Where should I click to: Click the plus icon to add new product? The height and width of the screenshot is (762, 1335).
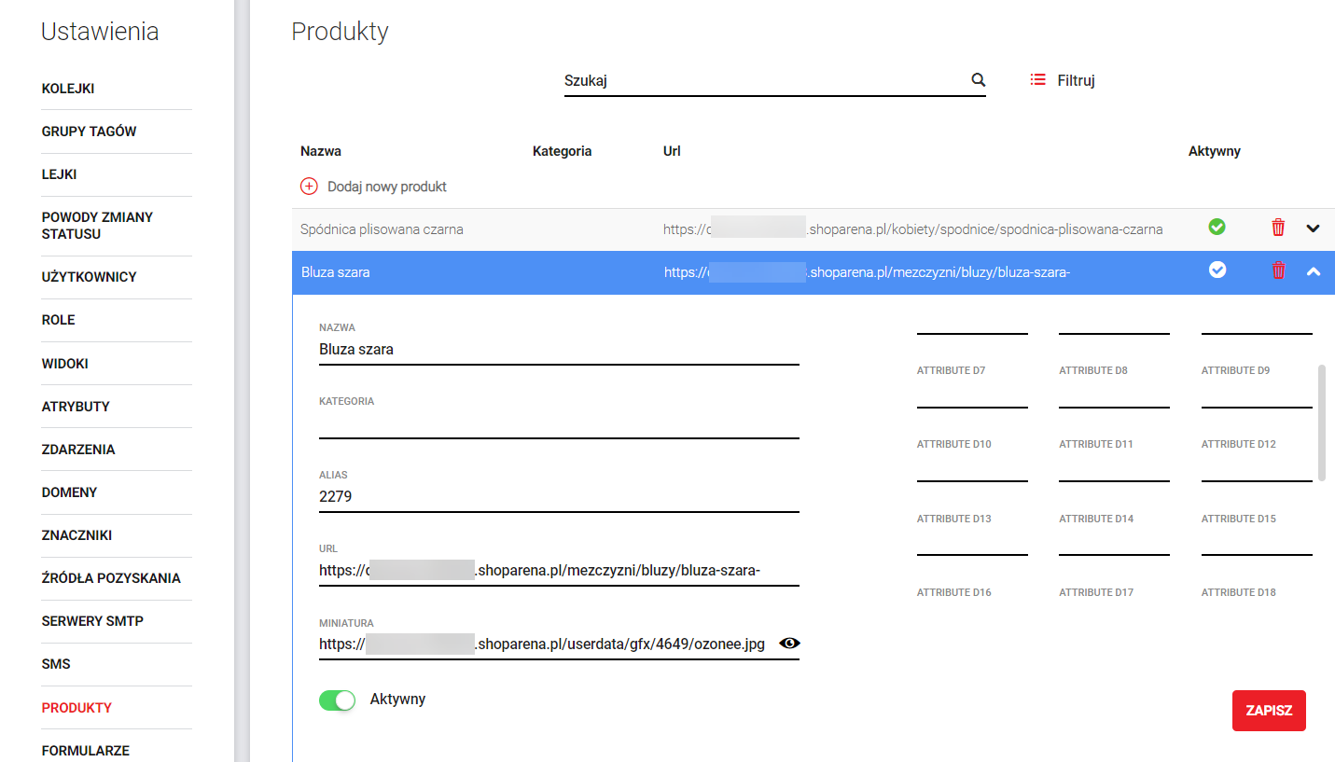[309, 187]
